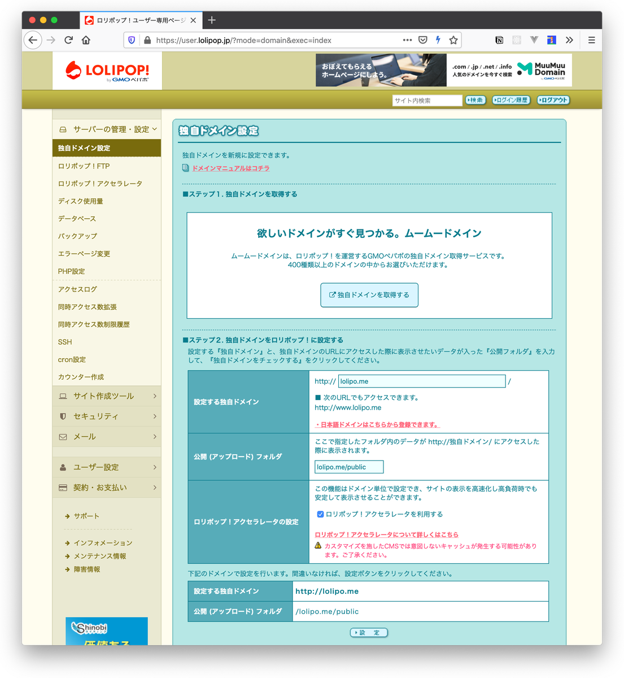Select SSH from the sidebar menu
Image resolution: width=624 pixels, height=678 pixels.
point(64,342)
